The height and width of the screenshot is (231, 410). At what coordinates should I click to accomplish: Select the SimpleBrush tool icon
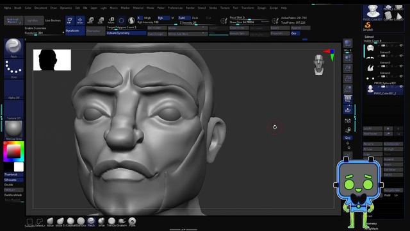[x=368, y=26]
